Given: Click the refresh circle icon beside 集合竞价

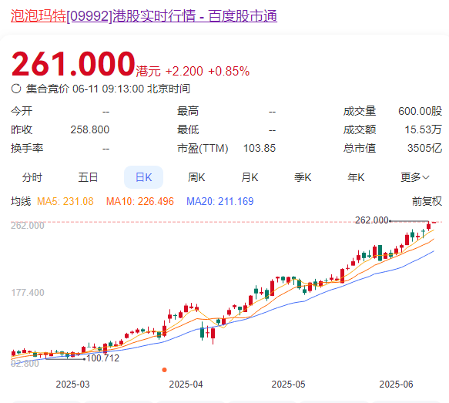Looking at the screenshot, I should click(x=16, y=89).
